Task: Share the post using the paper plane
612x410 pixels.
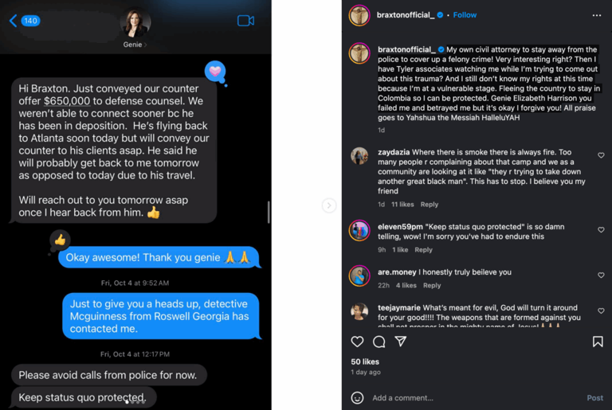Action: [401, 342]
